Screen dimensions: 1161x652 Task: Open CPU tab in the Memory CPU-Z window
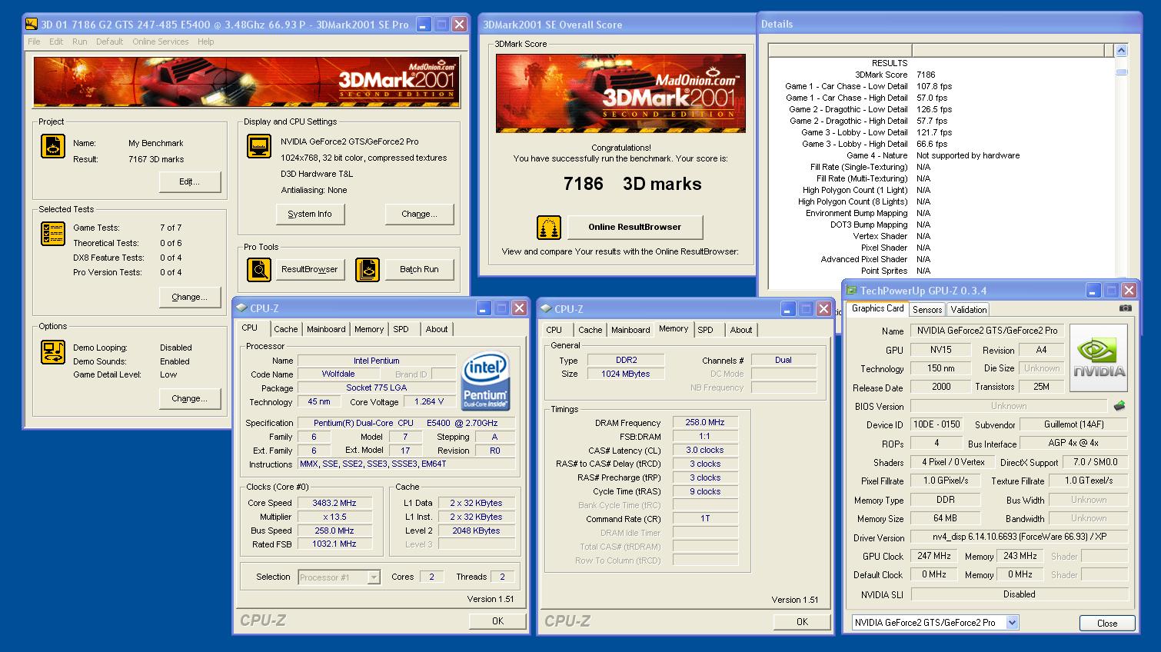[x=554, y=330]
